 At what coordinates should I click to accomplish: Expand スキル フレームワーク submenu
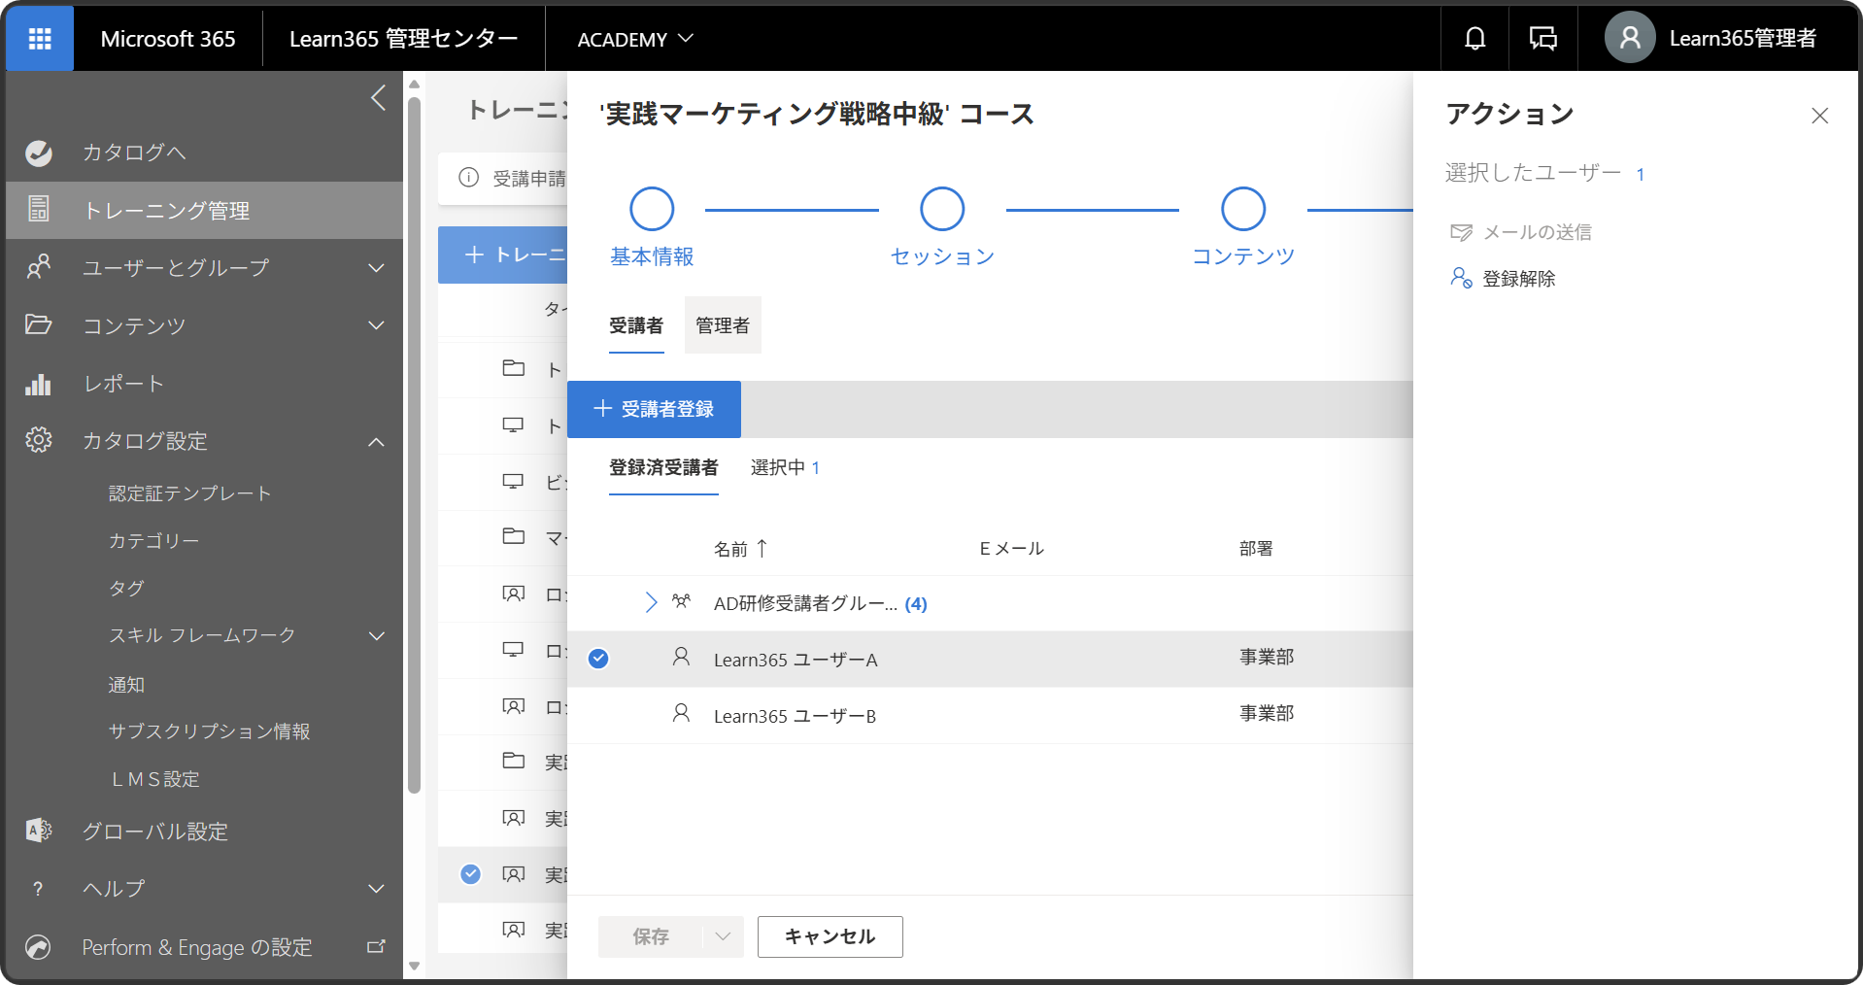(x=377, y=636)
